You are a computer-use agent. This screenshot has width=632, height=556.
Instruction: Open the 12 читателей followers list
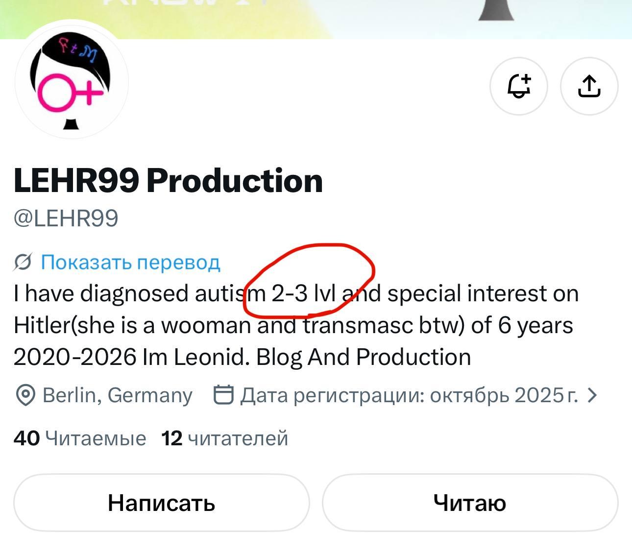[224, 438]
